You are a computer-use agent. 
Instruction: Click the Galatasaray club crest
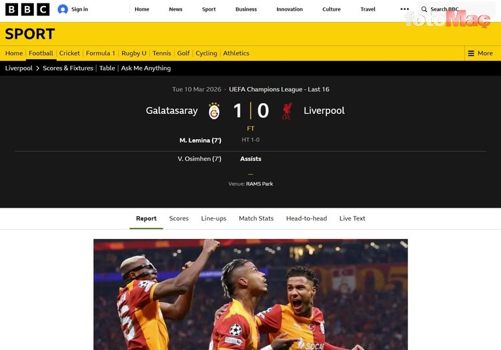(214, 111)
